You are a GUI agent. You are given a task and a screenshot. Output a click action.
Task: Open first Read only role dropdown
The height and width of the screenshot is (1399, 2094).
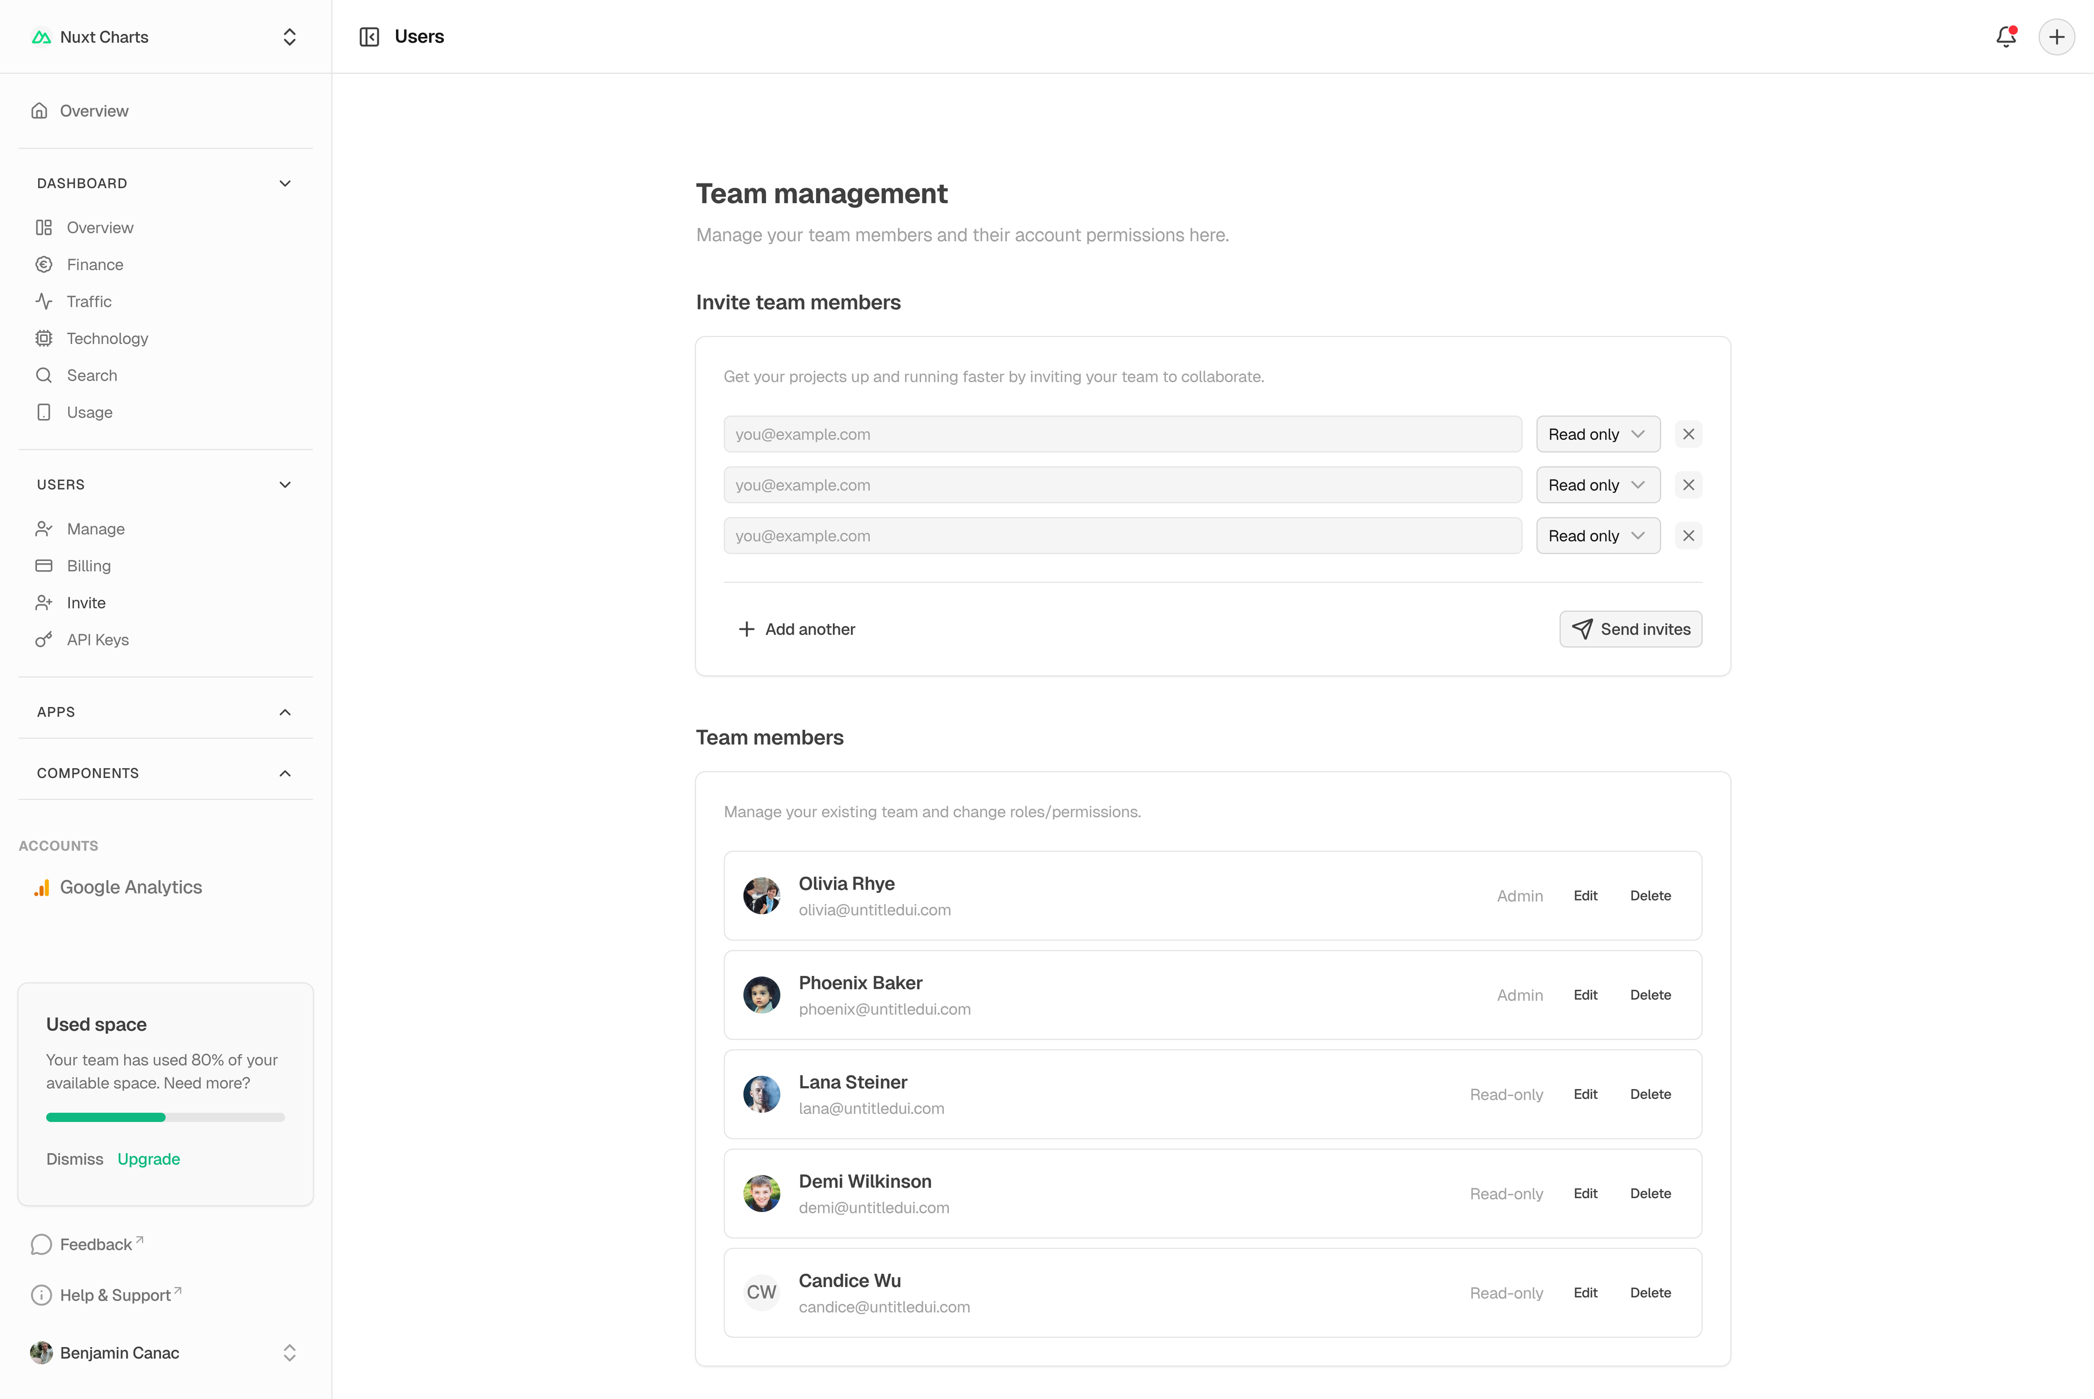[1597, 435]
